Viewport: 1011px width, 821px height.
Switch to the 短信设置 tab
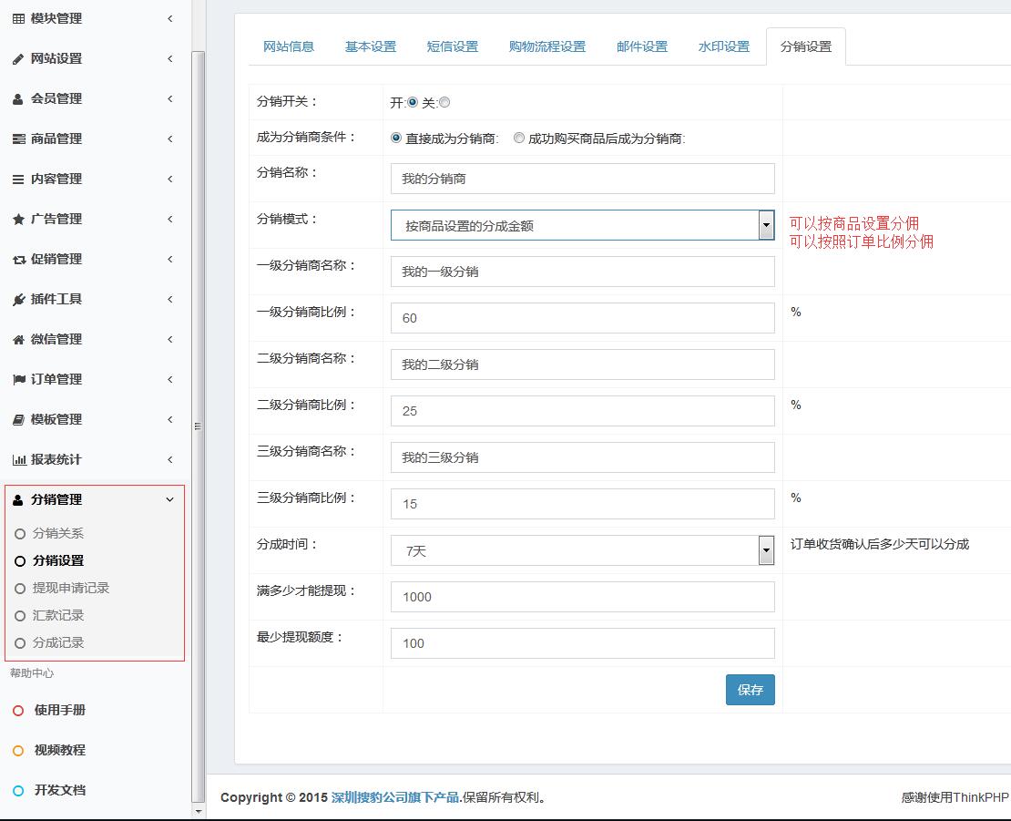[x=453, y=46]
